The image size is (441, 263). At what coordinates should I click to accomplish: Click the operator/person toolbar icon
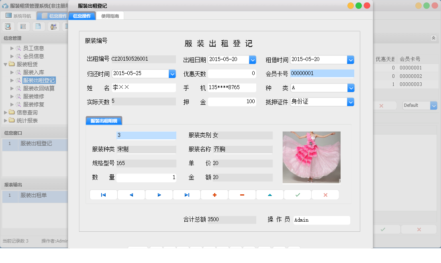click(53, 26)
